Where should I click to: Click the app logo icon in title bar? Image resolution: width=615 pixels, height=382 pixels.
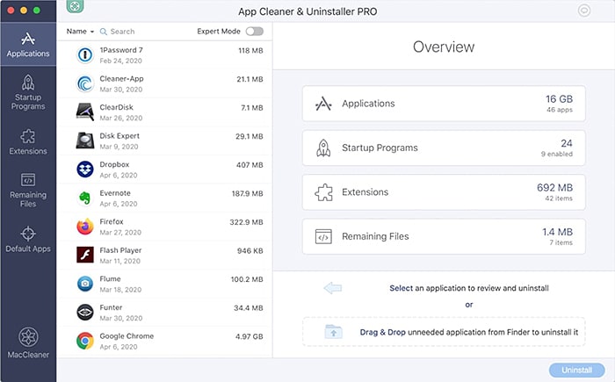[75, 6]
